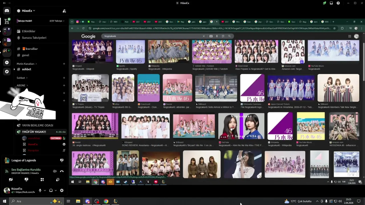365x205 pixels.
Task: Open Discord user settings gear
Action: click(62, 190)
